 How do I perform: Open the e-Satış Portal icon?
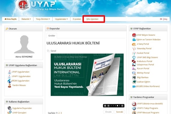[134, 44]
